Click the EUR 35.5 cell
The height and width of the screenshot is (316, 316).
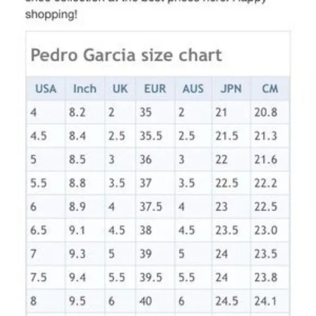pyautogui.click(x=155, y=136)
